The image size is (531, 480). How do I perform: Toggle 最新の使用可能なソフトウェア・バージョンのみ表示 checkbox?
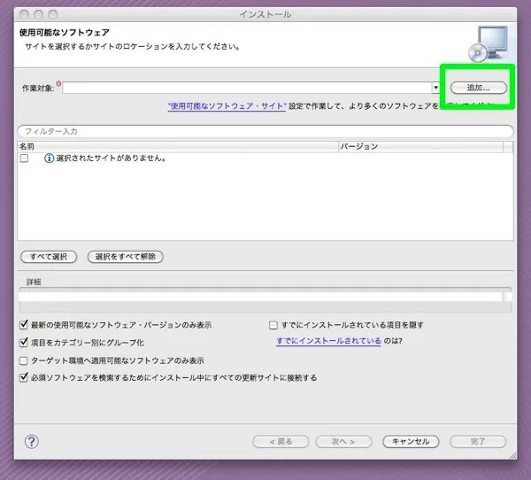coord(23,325)
